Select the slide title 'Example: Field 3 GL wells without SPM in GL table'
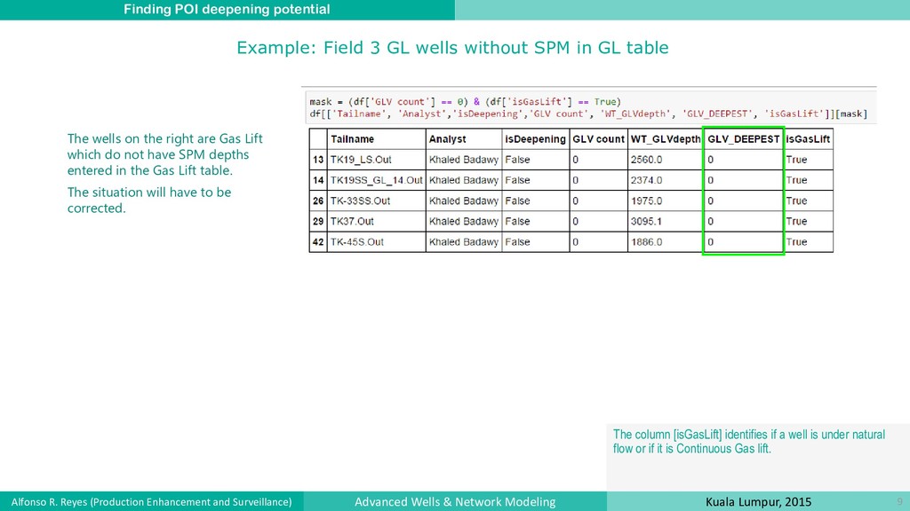This screenshot has width=910, height=511. tap(452, 48)
